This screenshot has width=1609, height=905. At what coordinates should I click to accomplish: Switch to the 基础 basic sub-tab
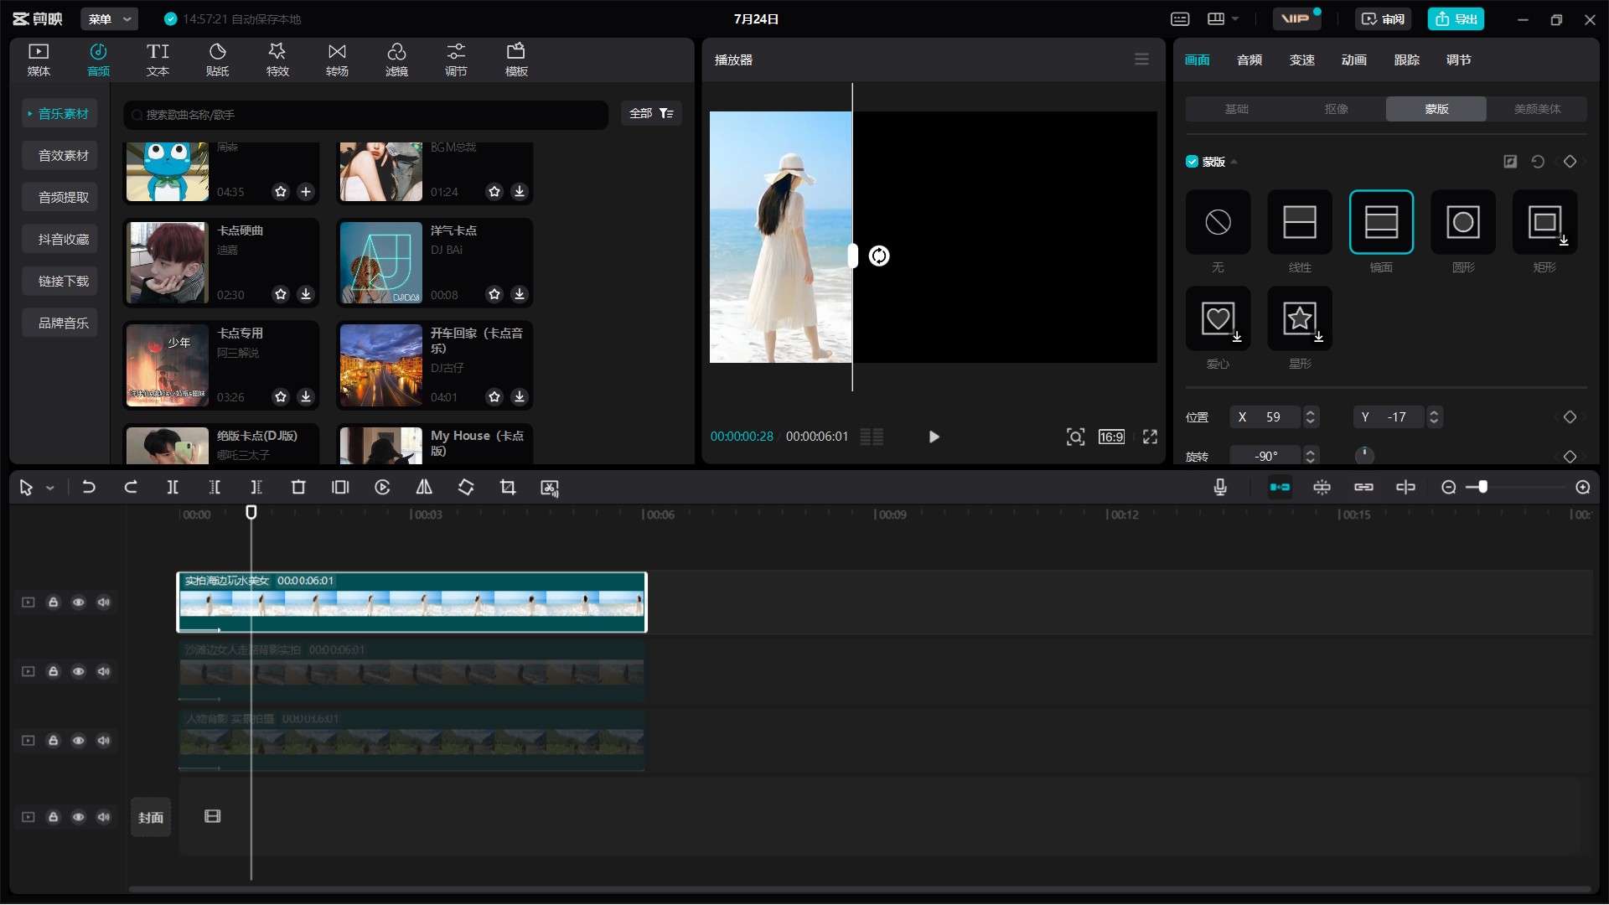(1236, 109)
